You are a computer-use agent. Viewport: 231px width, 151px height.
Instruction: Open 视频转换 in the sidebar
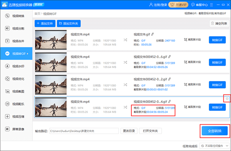[x=16, y=16]
